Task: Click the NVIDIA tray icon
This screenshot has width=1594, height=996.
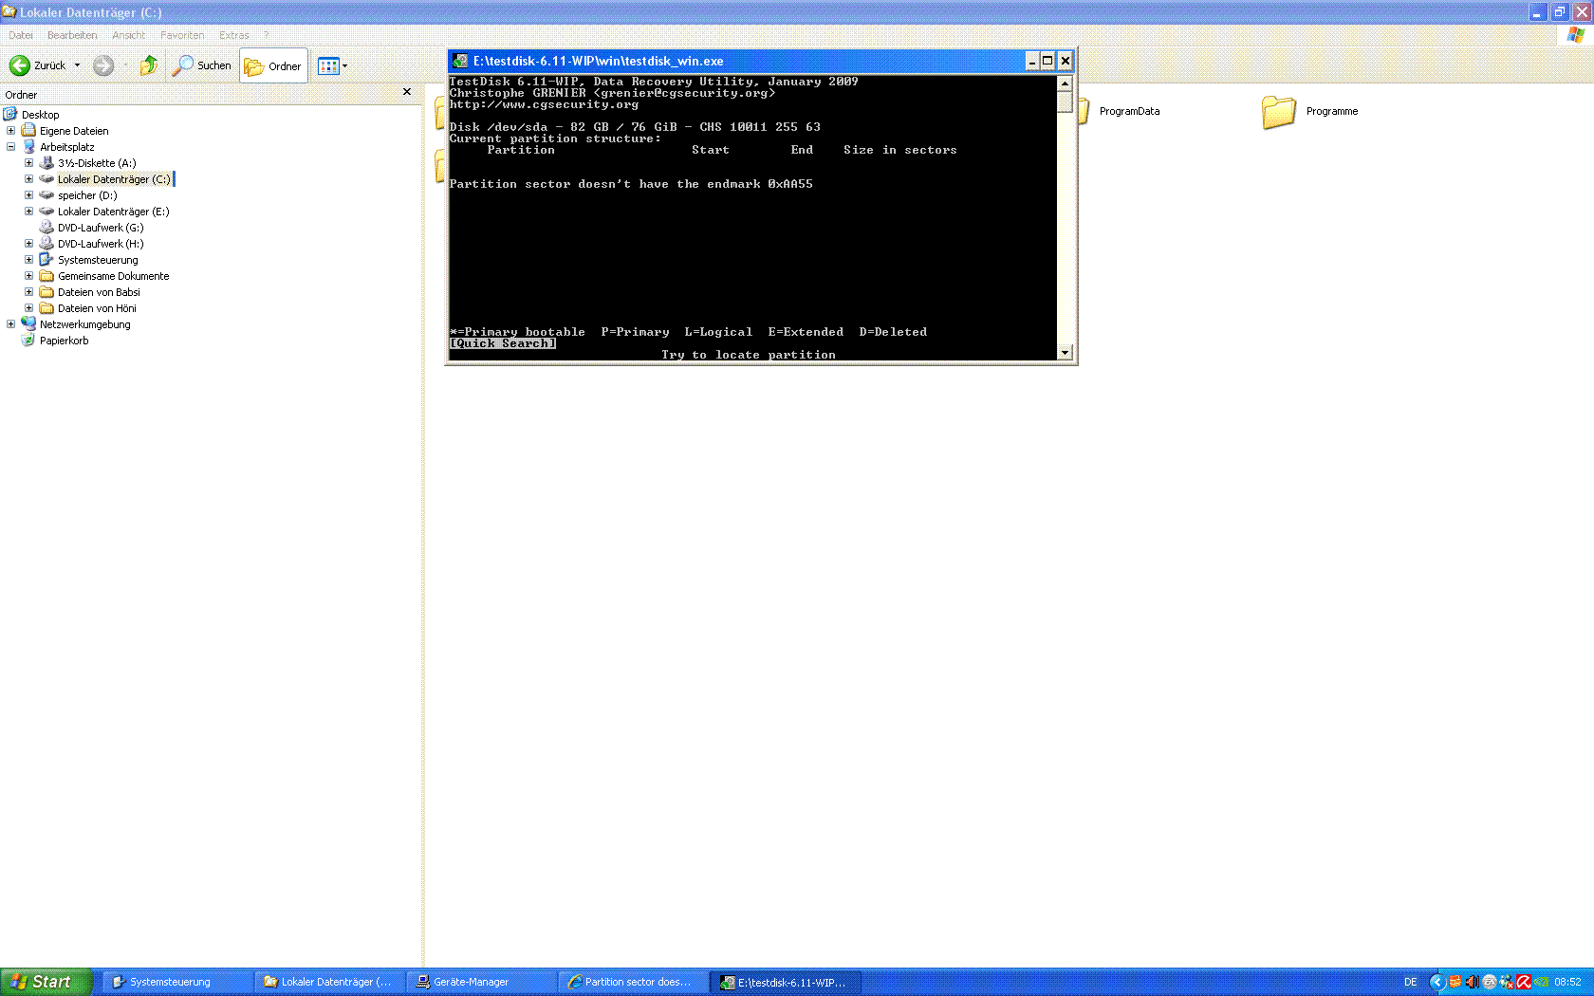Action: [x=1541, y=982]
